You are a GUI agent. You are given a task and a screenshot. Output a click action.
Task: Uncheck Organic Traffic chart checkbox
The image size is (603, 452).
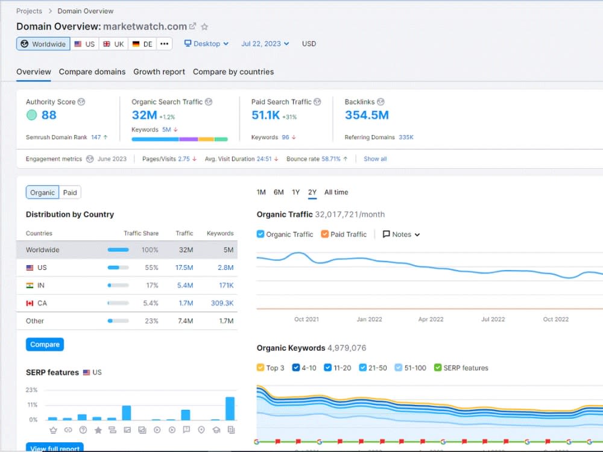click(x=260, y=234)
